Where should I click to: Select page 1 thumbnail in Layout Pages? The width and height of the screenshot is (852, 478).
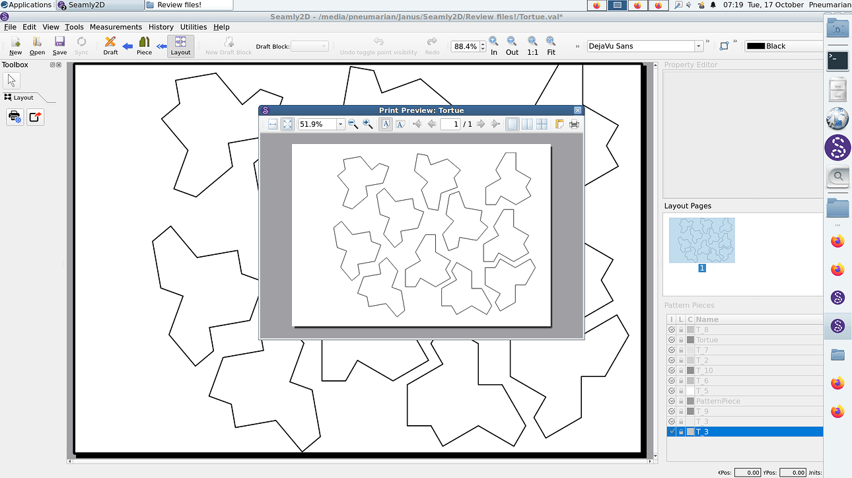(702, 240)
